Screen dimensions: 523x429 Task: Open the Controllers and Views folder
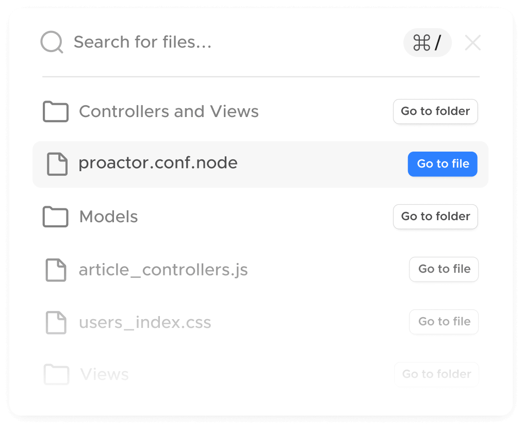435,111
